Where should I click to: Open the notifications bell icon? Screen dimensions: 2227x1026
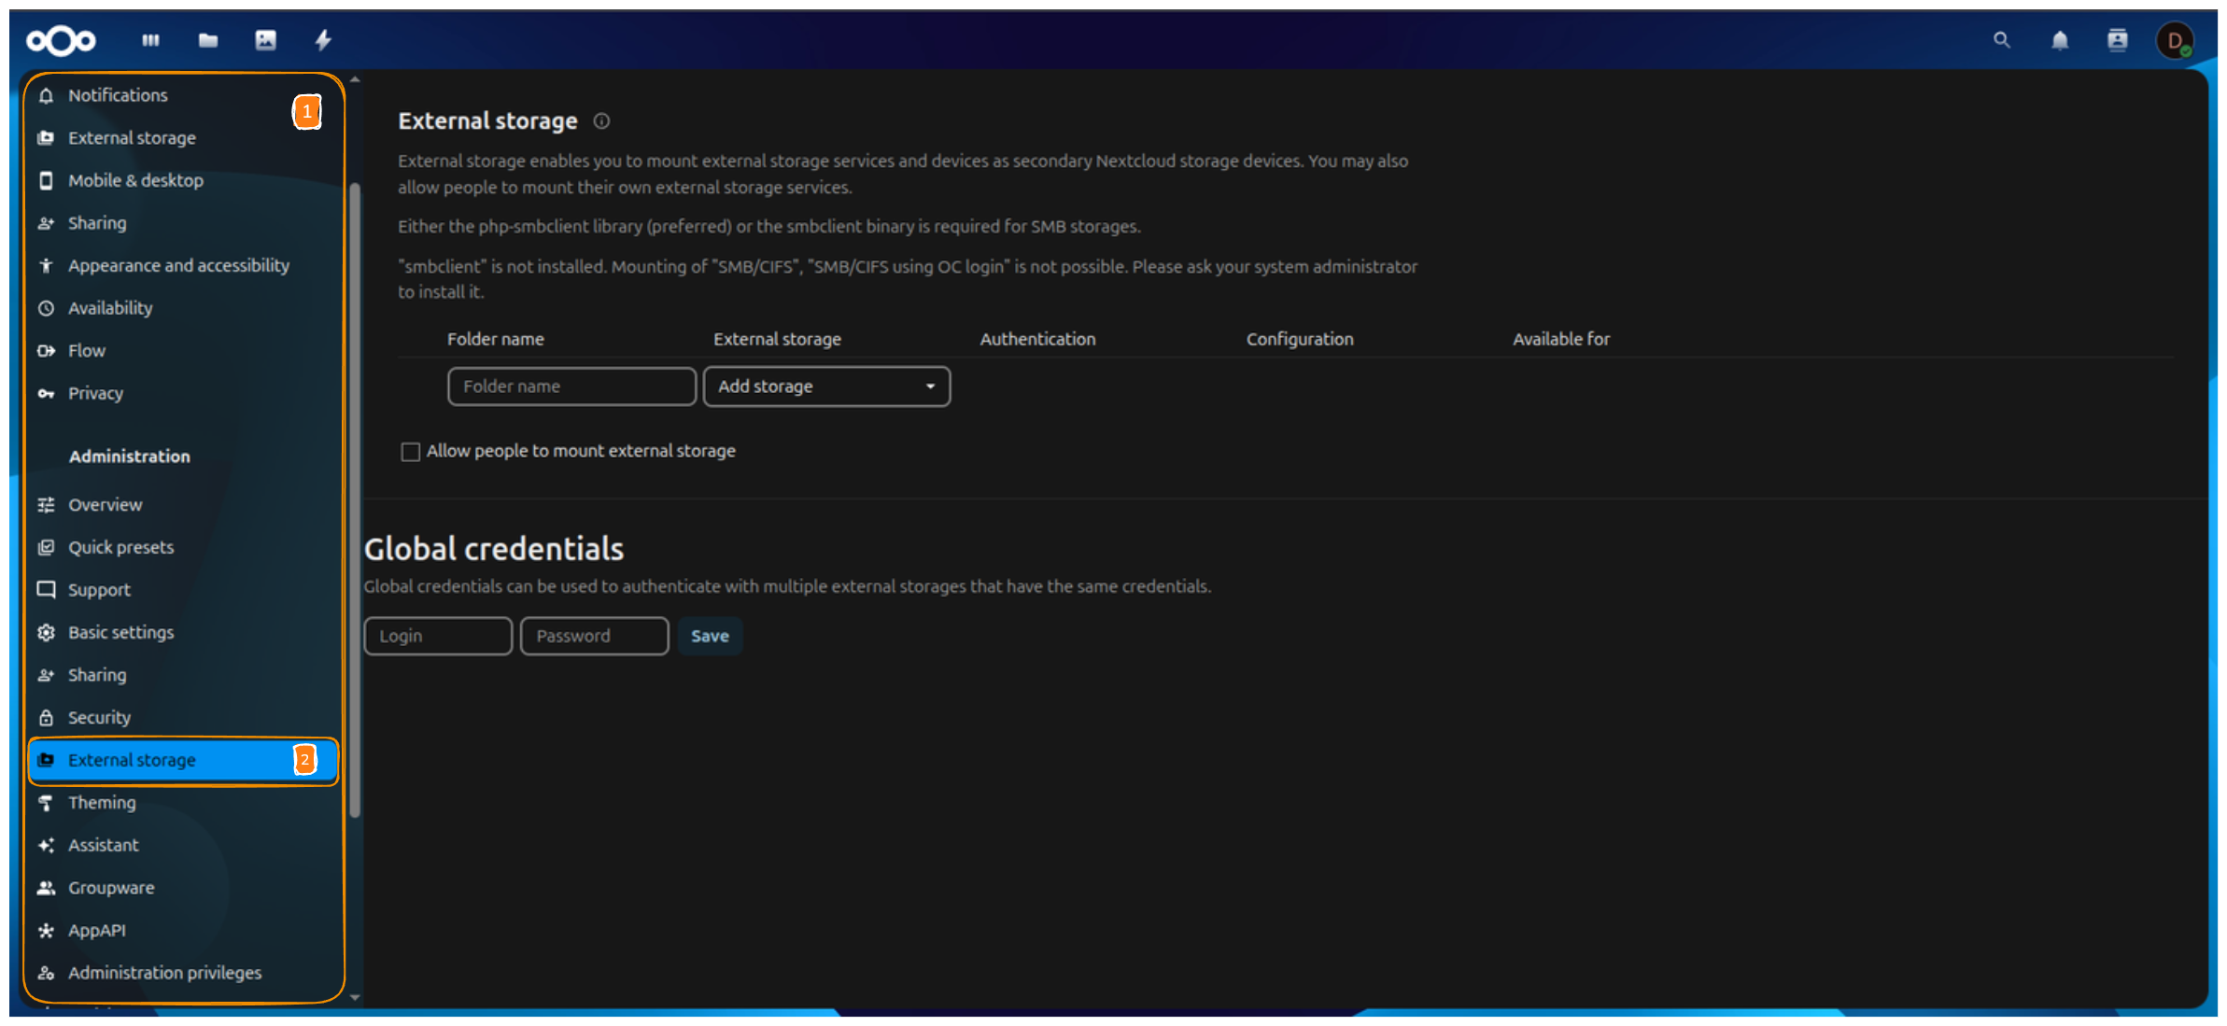point(2058,40)
